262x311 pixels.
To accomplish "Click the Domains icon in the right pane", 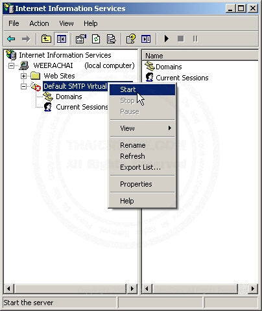I will click(x=150, y=66).
